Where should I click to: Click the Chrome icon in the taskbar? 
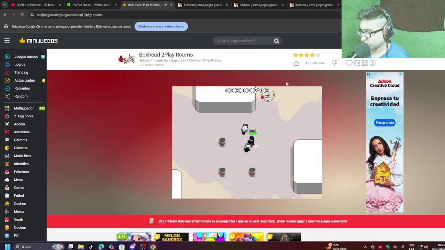[153, 247]
